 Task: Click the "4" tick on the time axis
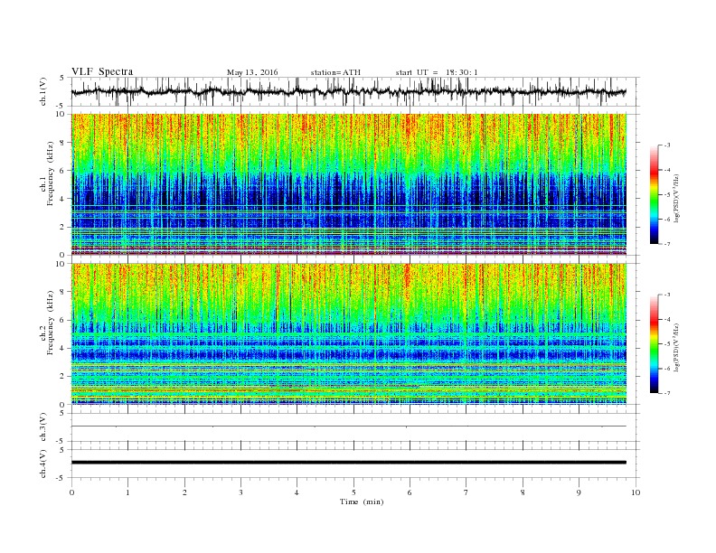(297, 492)
